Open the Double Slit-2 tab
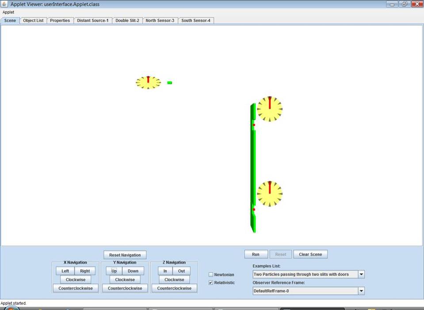 [x=127, y=20]
